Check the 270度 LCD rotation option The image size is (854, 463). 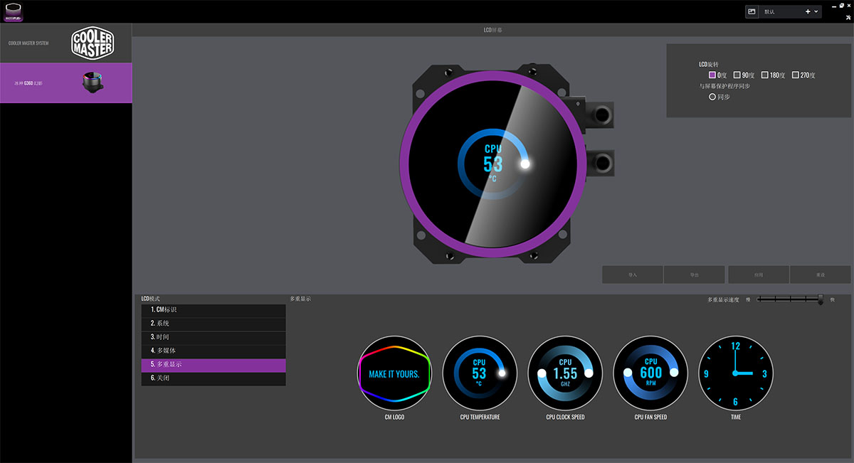click(796, 75)
